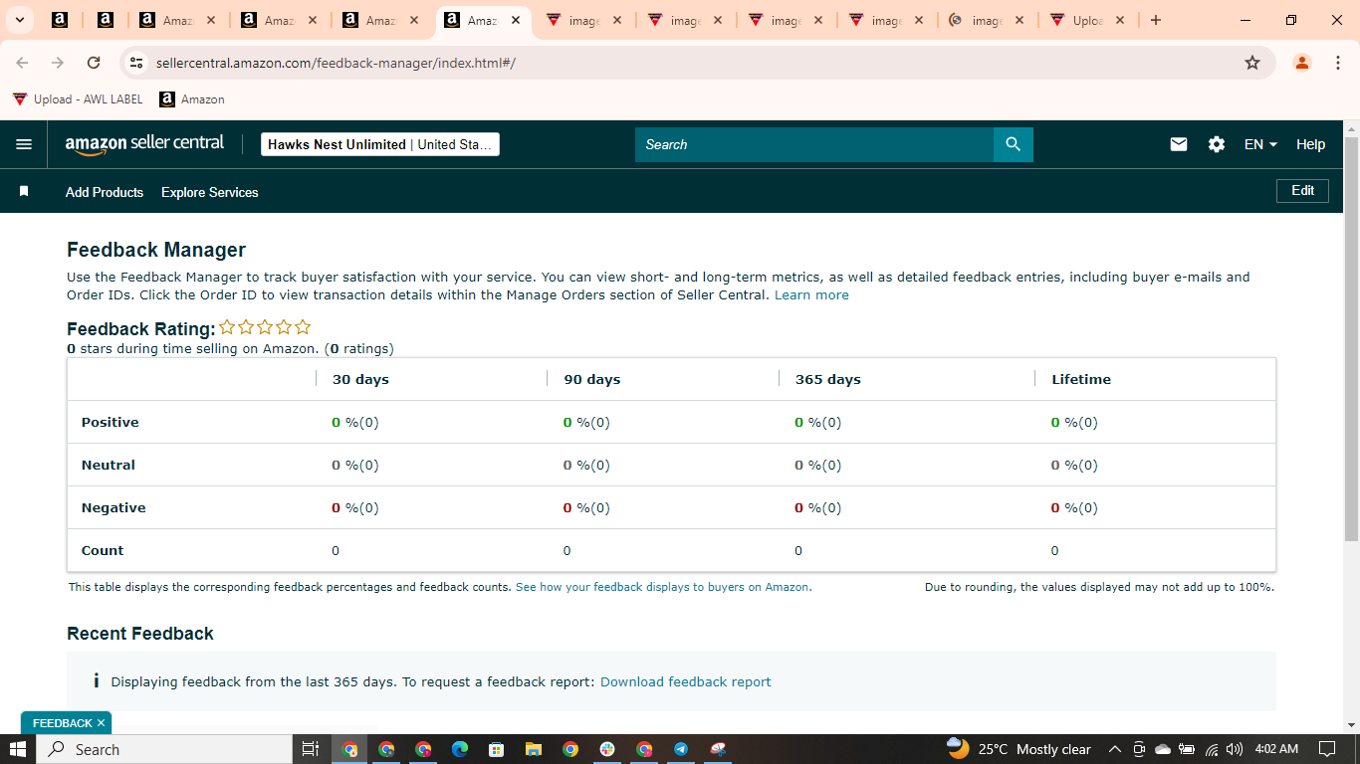Show hidden system tray icons
This screenshot has width=1360, height=764.
coord(1114,749)
